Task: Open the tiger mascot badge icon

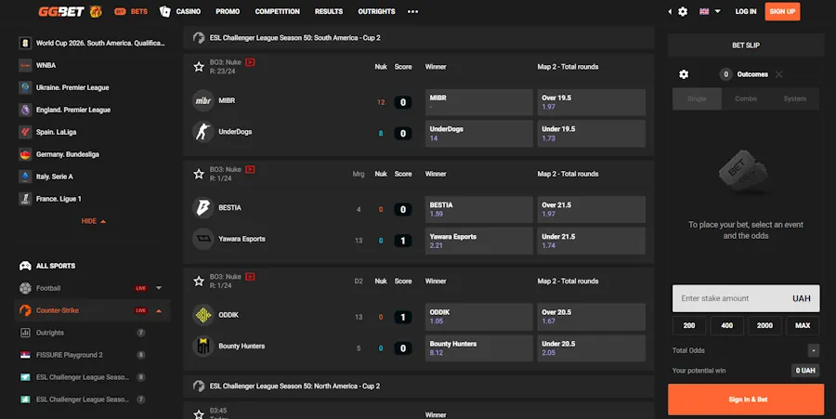Action: pyautogui.click(x=96, y=11)
